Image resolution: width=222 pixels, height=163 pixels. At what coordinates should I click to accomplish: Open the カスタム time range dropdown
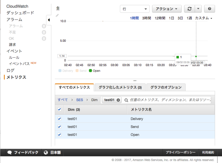(x=204, y=18)
